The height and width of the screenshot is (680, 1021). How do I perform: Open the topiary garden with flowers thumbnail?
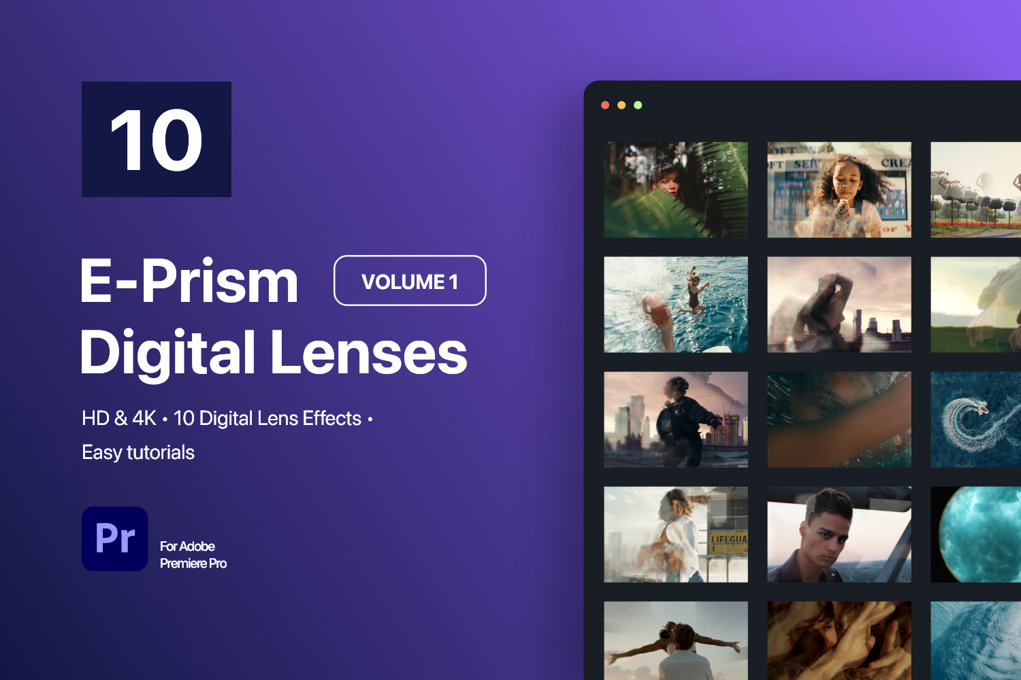tap(976, 190)
